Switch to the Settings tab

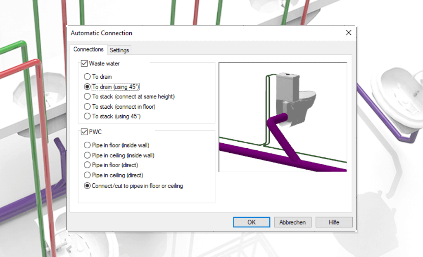119,50
